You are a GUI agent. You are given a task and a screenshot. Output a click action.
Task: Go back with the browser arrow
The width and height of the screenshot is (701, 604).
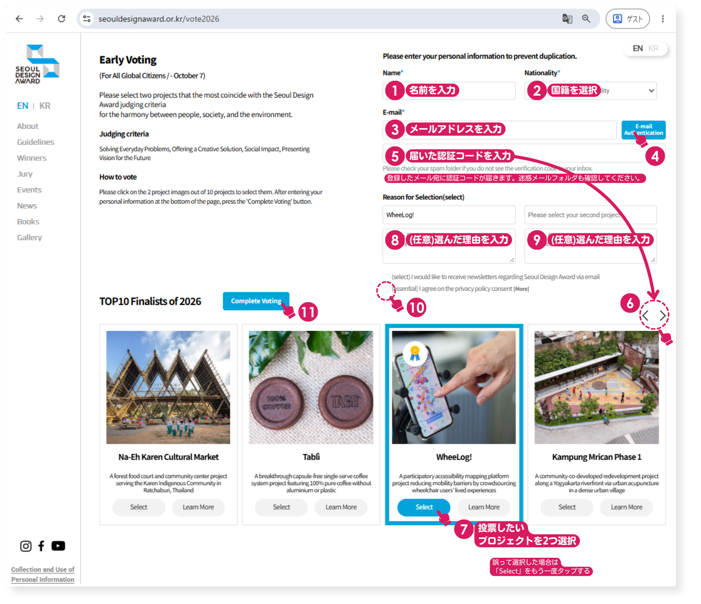tap(19, 19)
